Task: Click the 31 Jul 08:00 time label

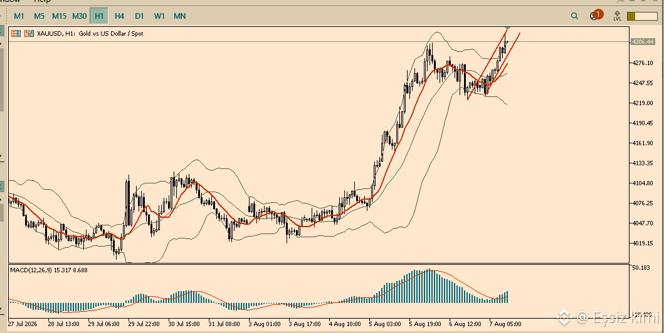Action: pos(224,324)
